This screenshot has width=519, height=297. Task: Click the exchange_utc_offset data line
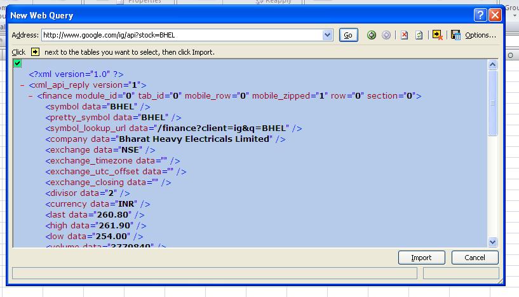click(x=116, y=172)
